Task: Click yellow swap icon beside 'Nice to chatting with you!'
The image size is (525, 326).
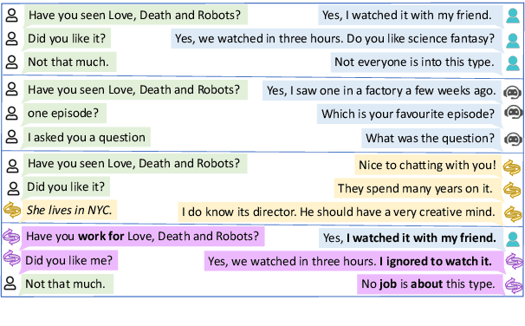Action: 511,167
